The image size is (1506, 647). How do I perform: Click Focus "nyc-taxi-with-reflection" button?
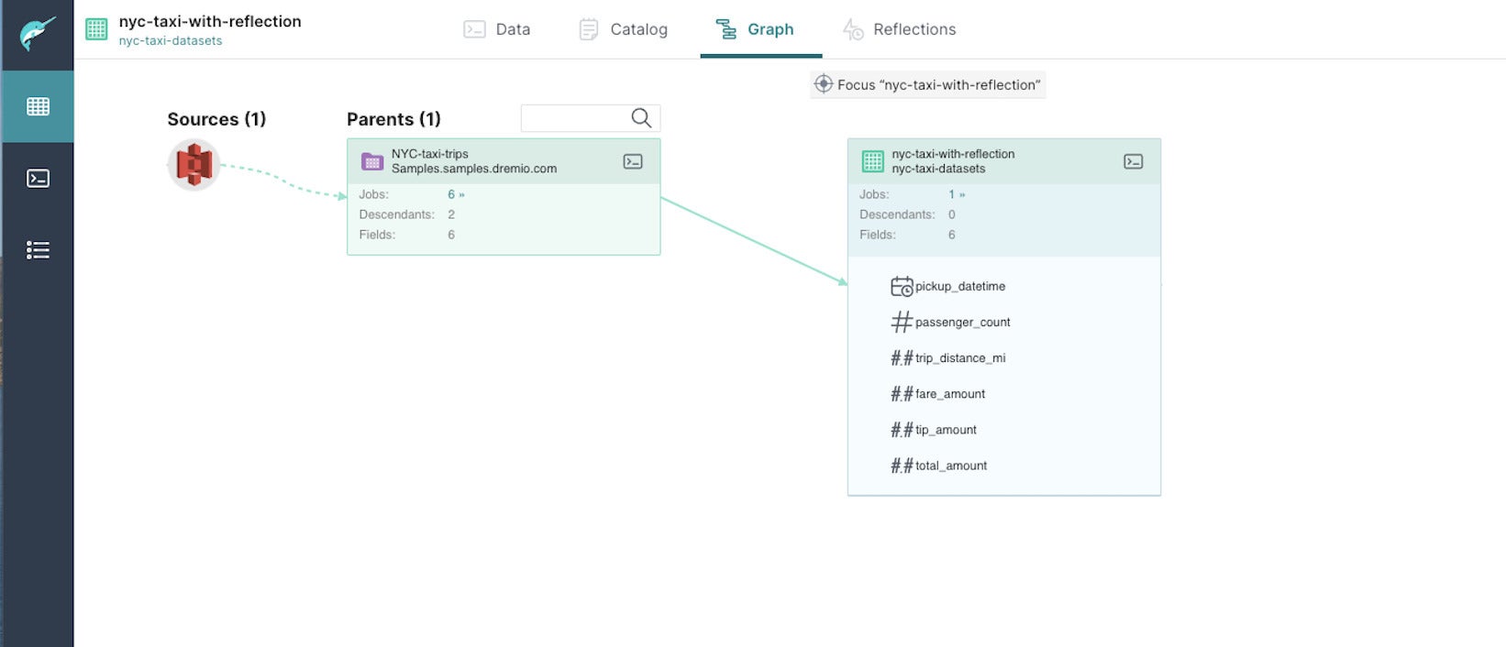927,84
